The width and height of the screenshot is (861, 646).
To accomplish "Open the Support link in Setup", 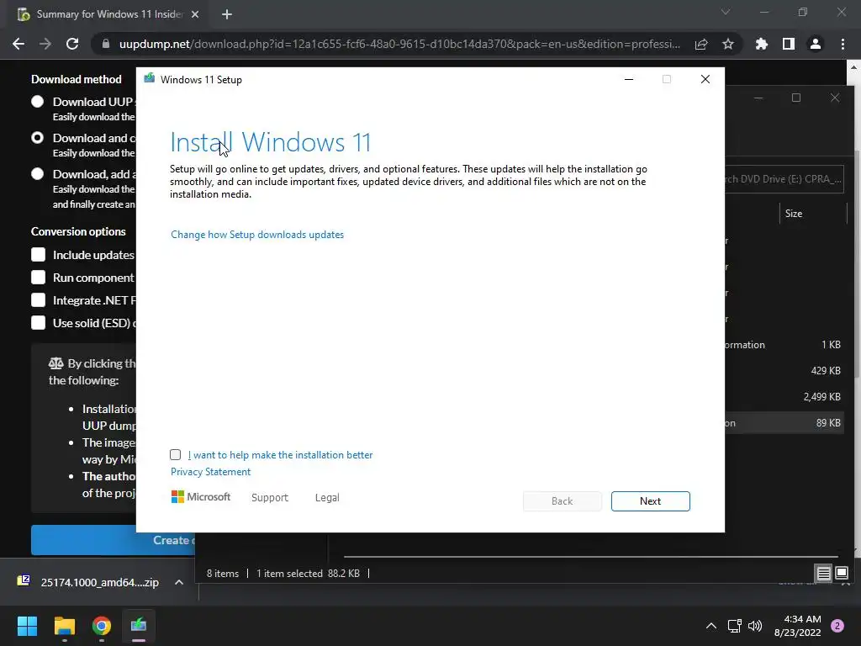I will [x=270, y=497].
